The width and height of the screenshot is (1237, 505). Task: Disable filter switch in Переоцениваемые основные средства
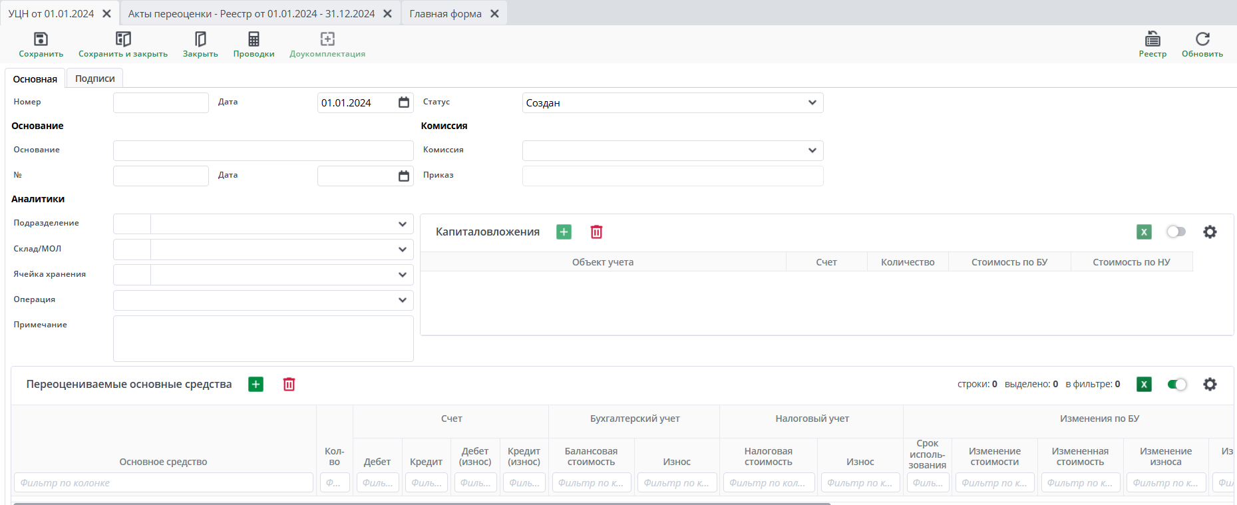click(x=1176, y=384)
